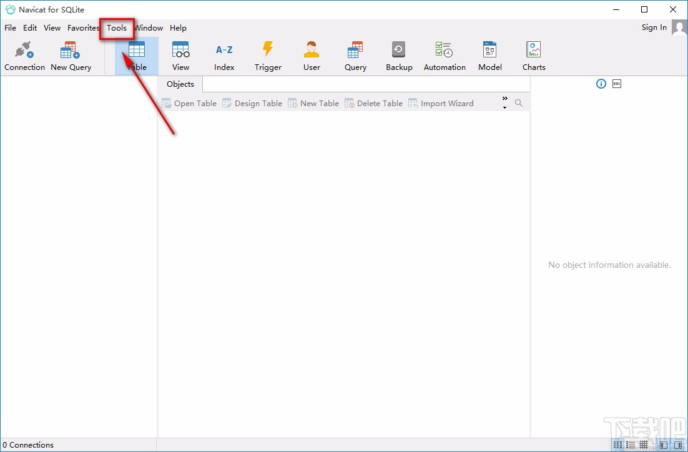Open the Help menu
This screenshot has height=452, width=688.
(178, 27)
